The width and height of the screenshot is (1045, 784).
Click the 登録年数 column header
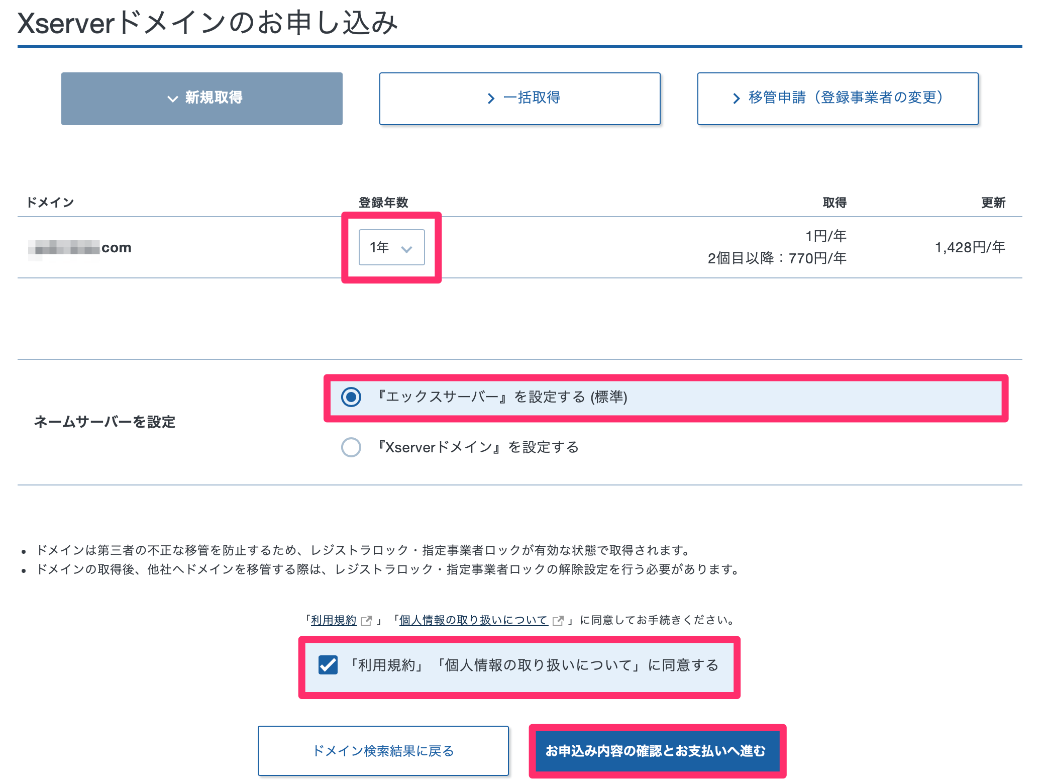(x=383, y=203)
